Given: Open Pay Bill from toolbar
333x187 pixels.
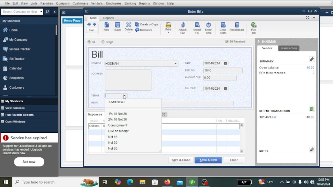Looking at the screenshot, I should (x=254, y=28).
